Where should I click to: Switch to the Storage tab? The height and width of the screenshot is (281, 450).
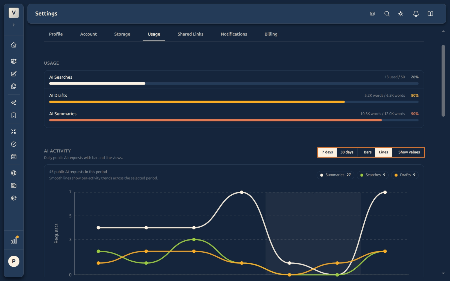[122, 34]
